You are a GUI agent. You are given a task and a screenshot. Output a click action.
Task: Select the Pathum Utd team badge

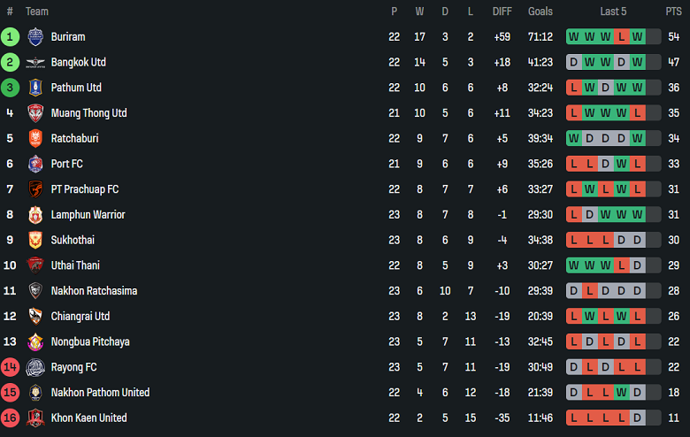(35, 88)
